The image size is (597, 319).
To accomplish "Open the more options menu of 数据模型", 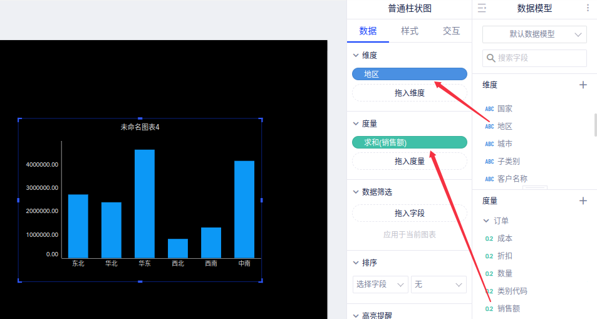I will click(587, 8).
